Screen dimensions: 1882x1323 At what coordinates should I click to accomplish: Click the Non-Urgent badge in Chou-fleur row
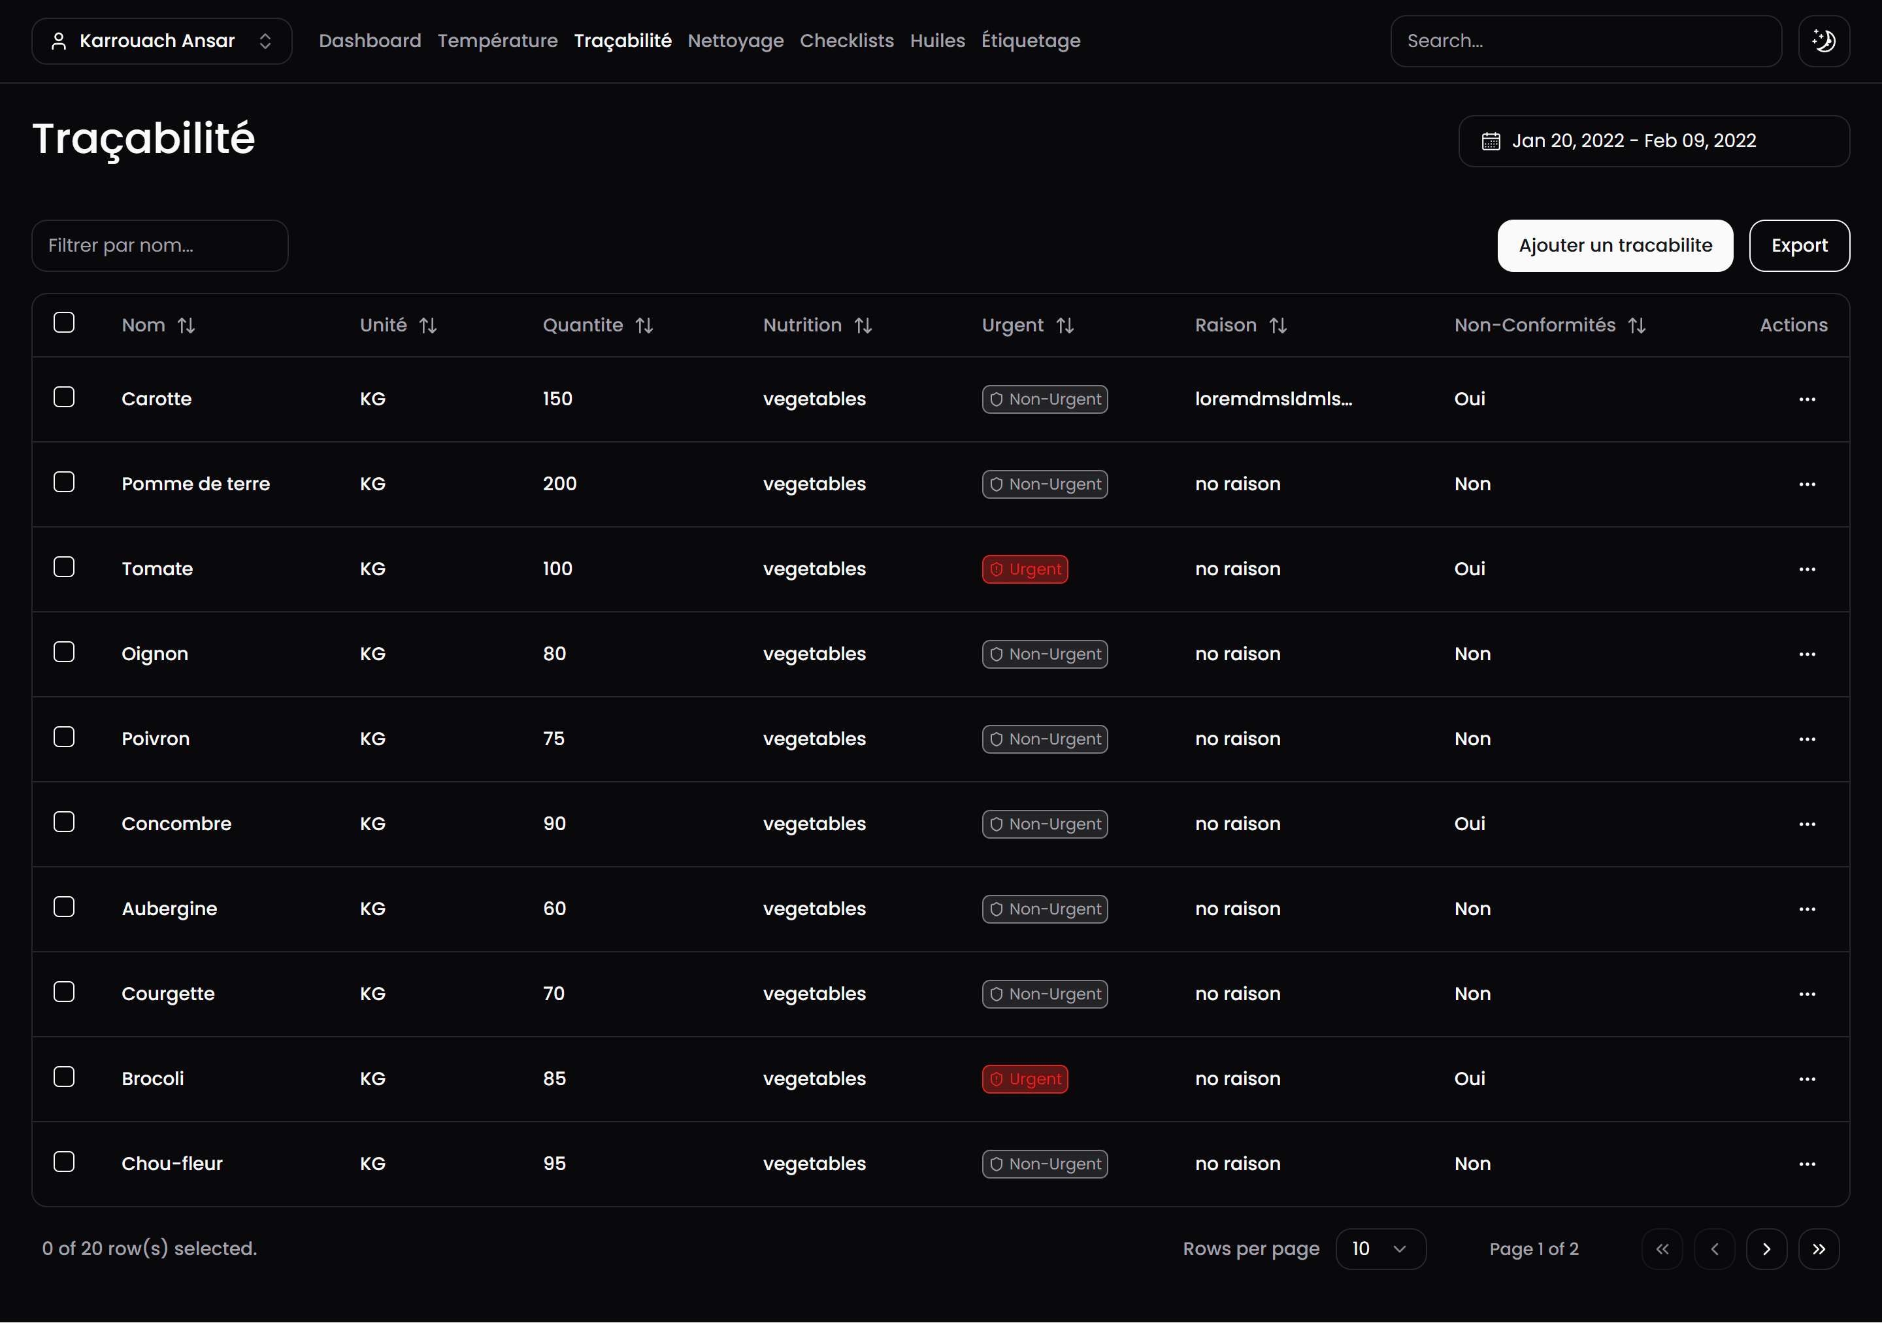1045,1164
